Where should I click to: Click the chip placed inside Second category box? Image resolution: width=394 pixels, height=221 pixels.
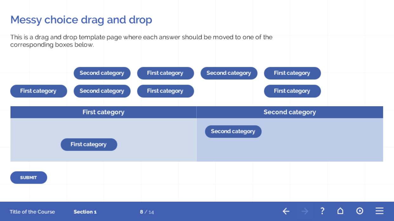[233, 132]
